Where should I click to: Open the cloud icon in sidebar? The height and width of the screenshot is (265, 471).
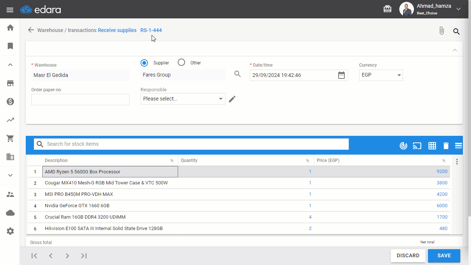[10, 213]
